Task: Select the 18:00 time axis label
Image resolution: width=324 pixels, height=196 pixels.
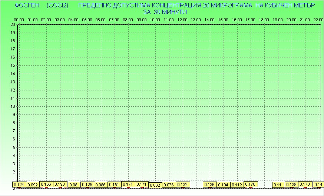Action: coord(264,19)
